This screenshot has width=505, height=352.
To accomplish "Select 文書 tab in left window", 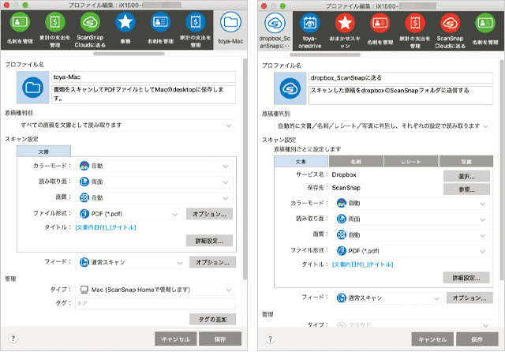I will 43,152.
